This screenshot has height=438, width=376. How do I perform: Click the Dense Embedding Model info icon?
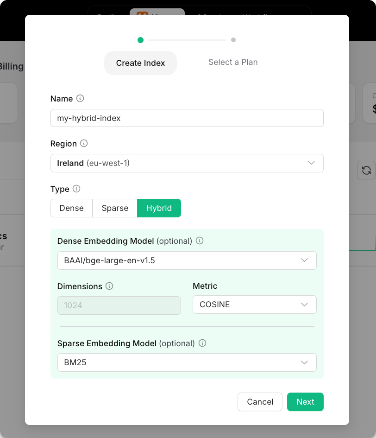(200, 241)
